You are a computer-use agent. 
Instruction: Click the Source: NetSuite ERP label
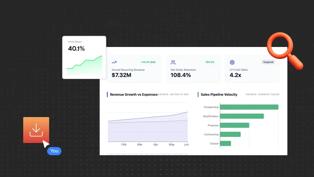point(173,95)
